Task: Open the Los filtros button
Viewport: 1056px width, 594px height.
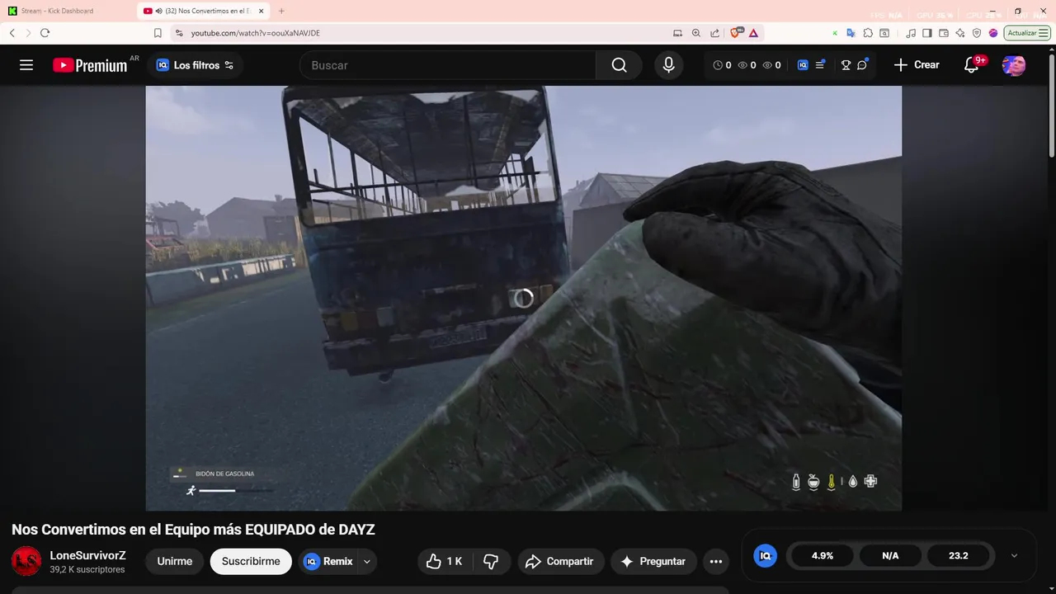Action: (x=196, y=65)
